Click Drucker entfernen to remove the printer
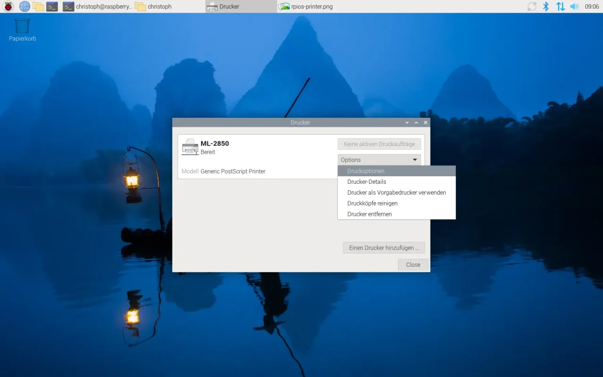The height and width of the screenshot is (377, 603). 369,214
